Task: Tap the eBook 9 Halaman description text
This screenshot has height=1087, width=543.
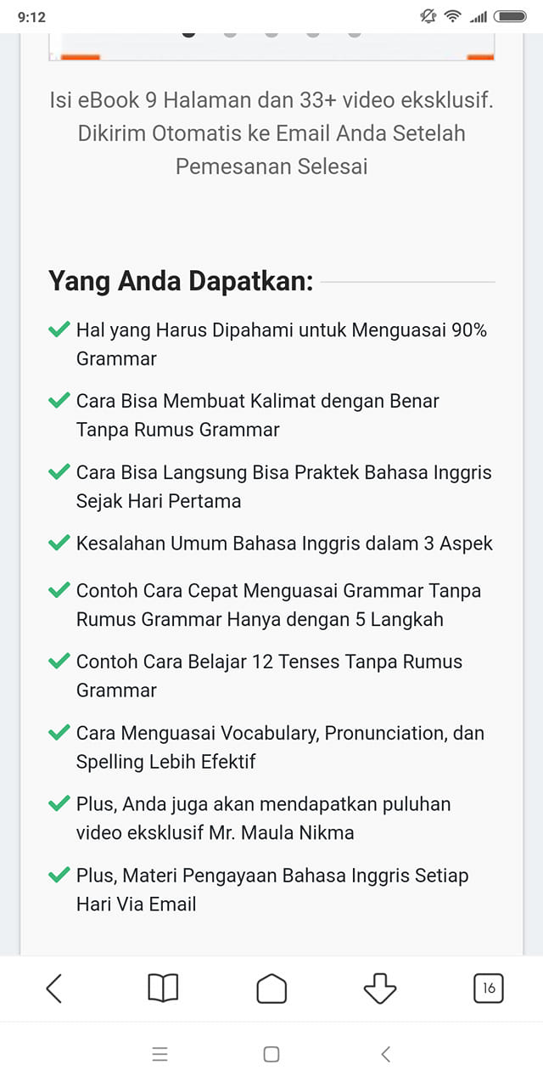Action: click(271, 133)
